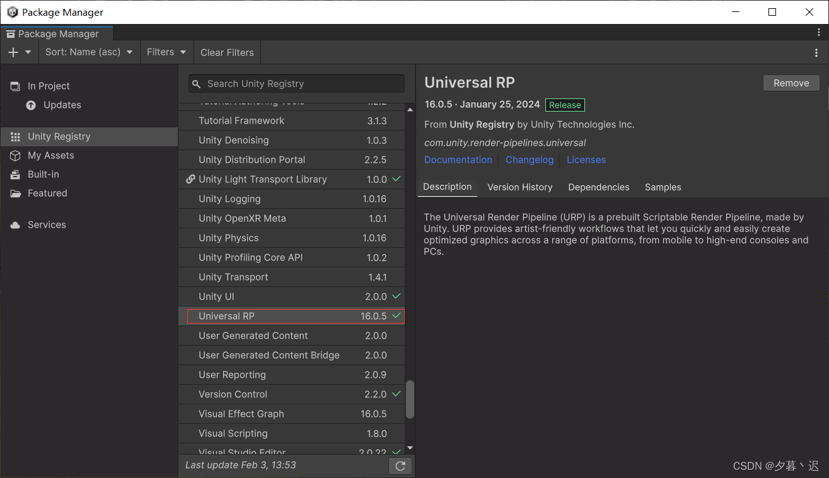Select Tutorial Framework package
This screenshot has height=478, width=829.
(x=291, y=120)
